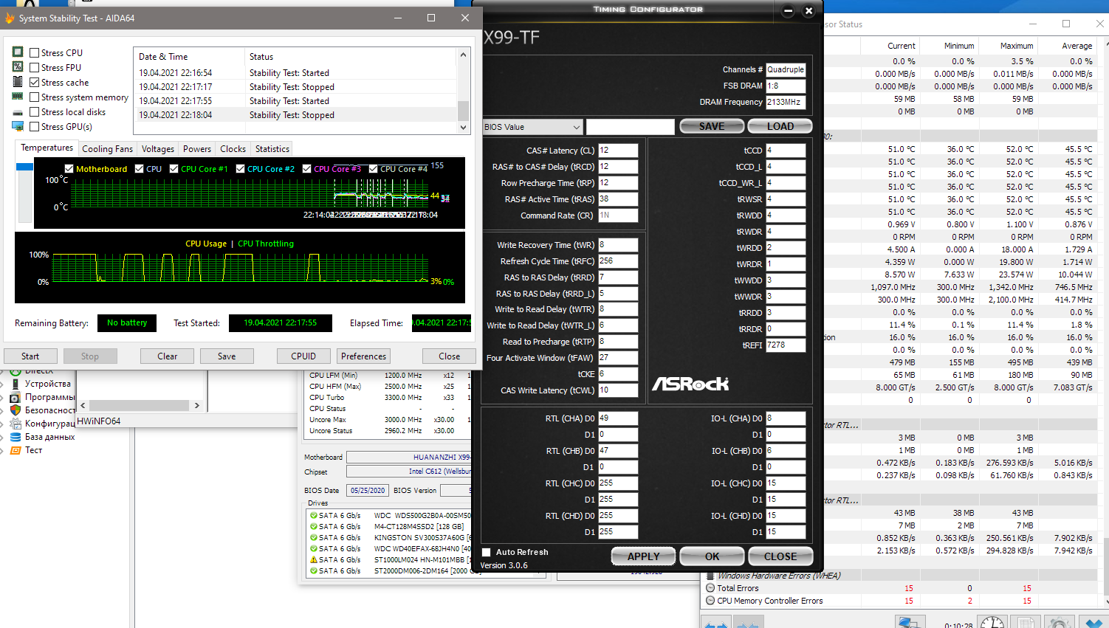Image resolution: width=1109 pixels, height=628 pixels.
Task: Click the event log vertical scrollbar thumb
Action: point(464,110)
